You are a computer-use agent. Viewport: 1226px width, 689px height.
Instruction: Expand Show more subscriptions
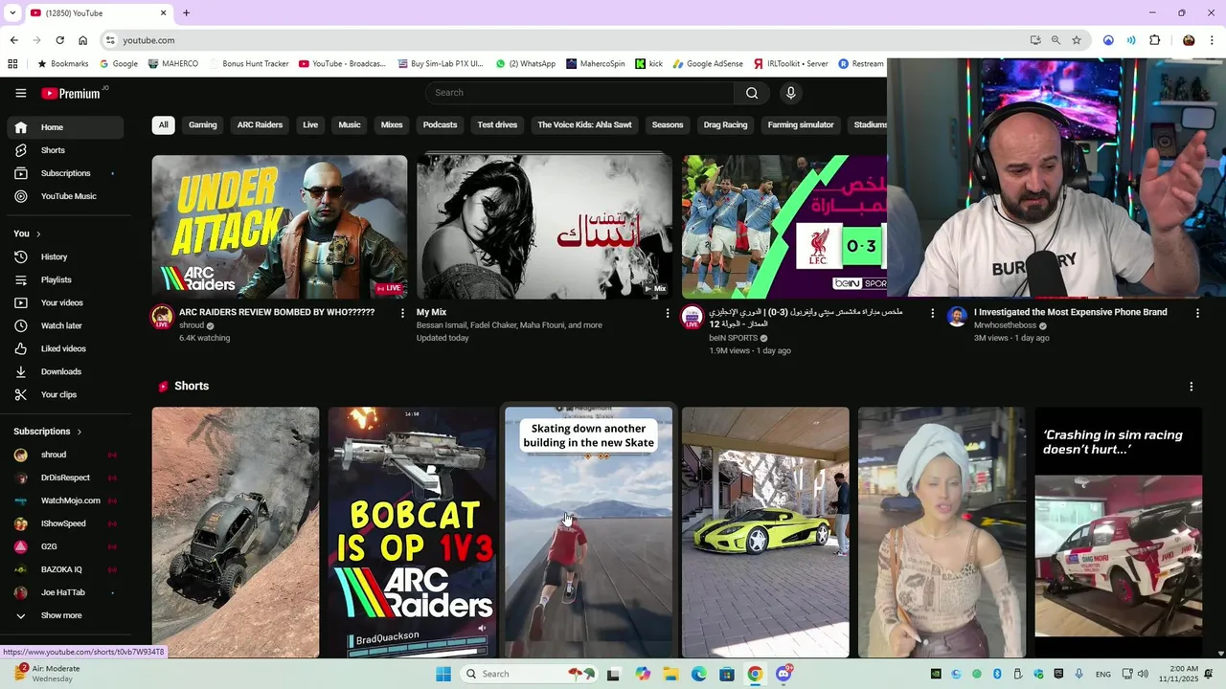pos(65,615)
